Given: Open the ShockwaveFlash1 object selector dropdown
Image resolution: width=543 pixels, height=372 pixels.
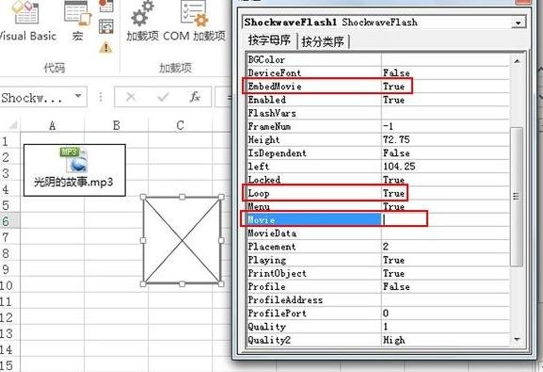Looking at the screenshot, I should (x=519, y=23).
